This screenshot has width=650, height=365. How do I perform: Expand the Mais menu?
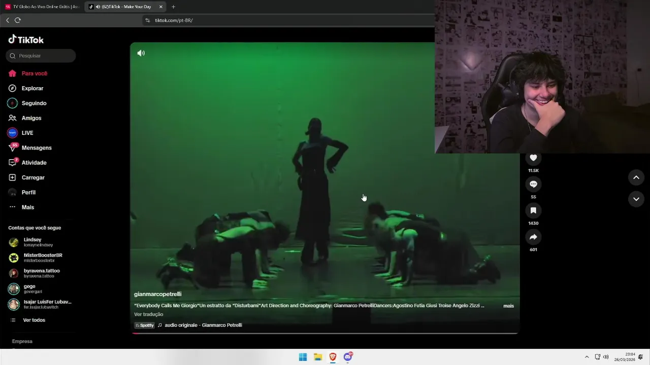coord(27,207)
